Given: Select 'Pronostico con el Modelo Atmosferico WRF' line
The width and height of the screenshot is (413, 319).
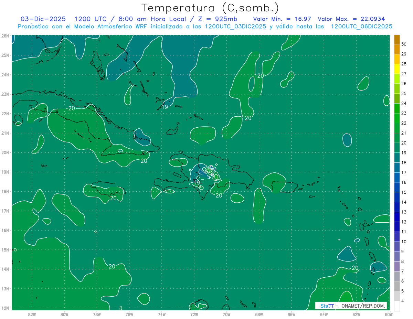Looking at the screenshot, I should click(205, 26).
